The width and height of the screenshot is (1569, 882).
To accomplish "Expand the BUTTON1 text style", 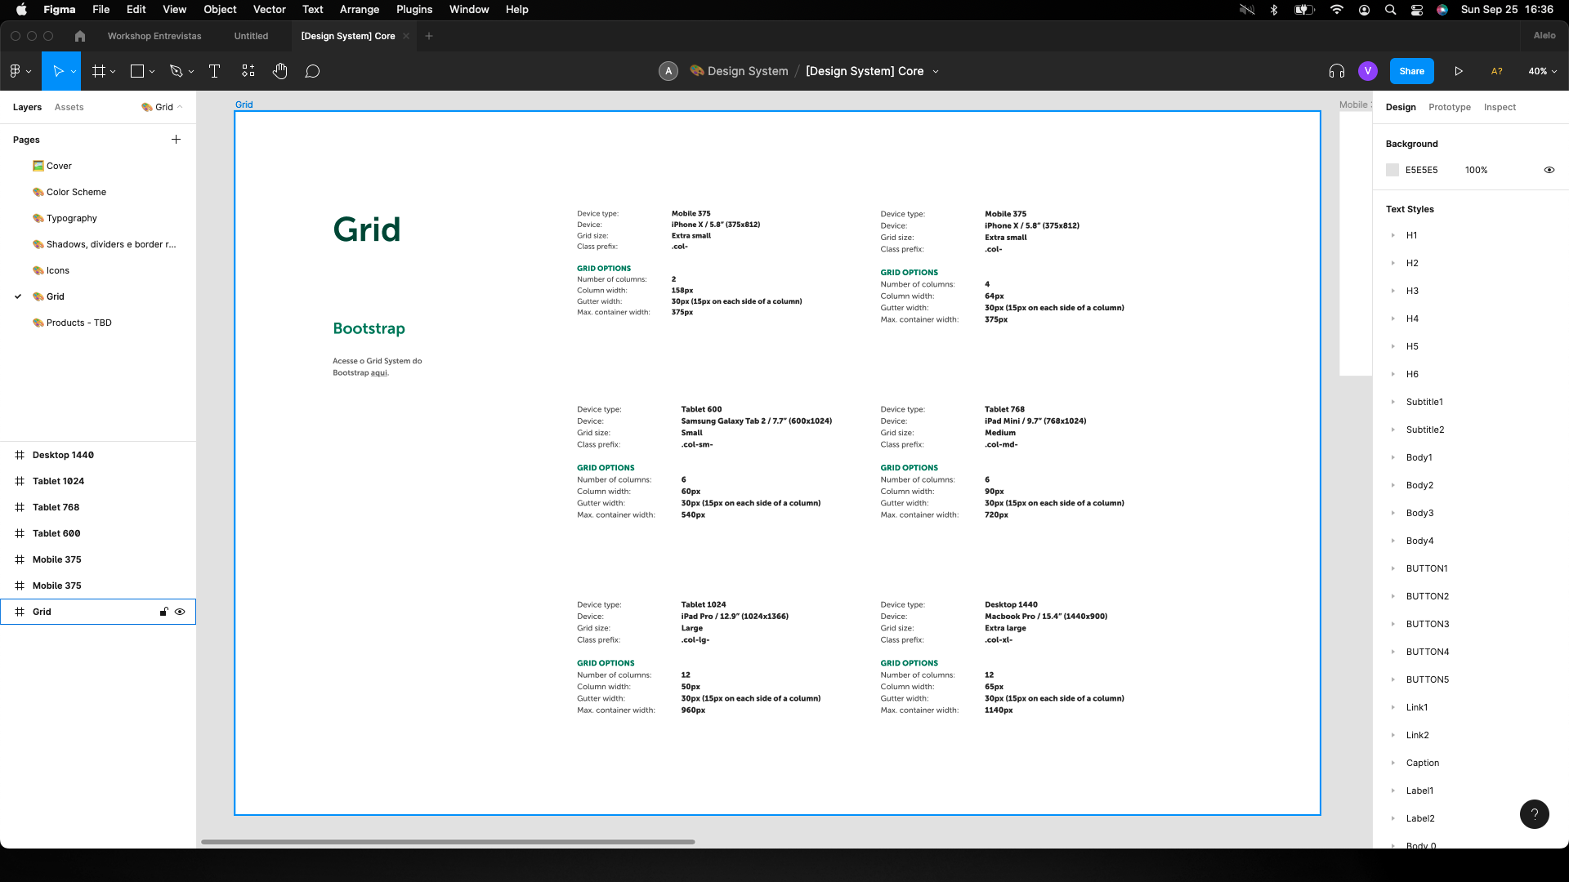I will point(1393,568).
